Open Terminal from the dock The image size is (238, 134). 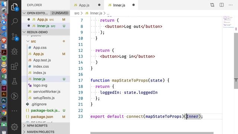click(x=4, y=119)
